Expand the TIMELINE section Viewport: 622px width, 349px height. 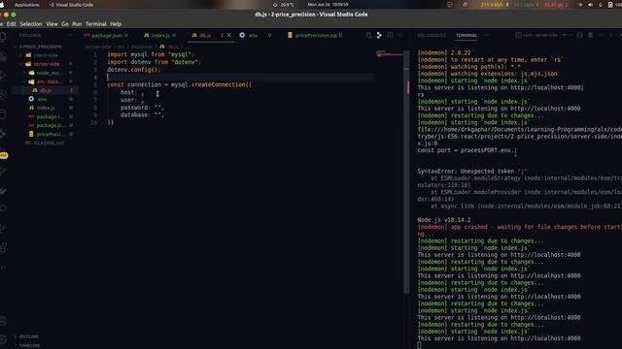29,345
